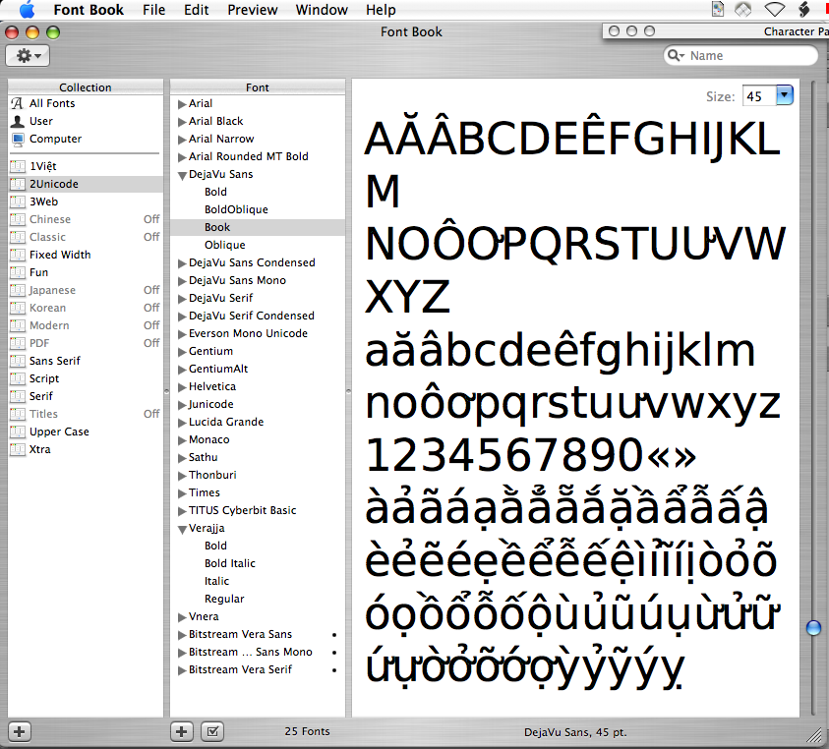Click the All Fonts collection icon
Screen dimensions: 829x749
coord(18,103)
